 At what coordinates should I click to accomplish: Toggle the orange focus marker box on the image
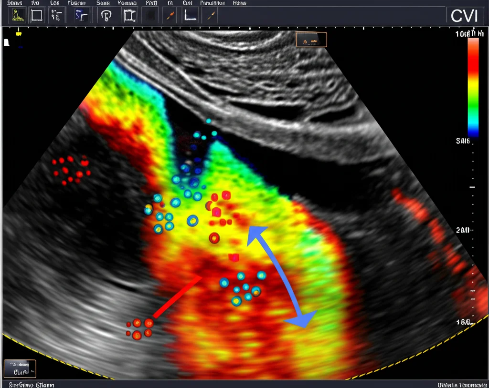point(311,40)
